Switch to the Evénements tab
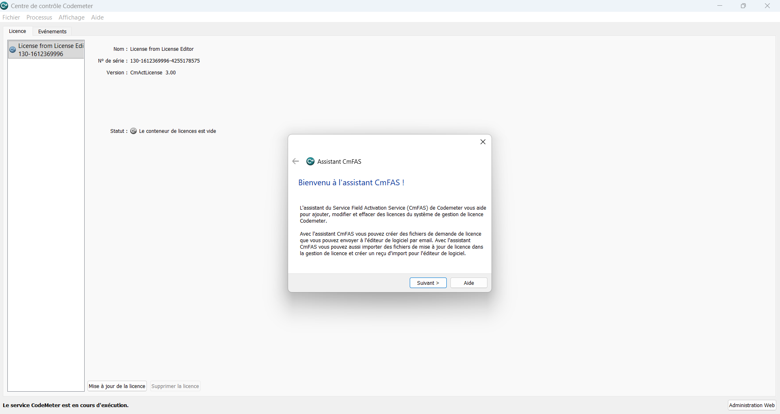780x414 pixels. [x=52, y=31]
